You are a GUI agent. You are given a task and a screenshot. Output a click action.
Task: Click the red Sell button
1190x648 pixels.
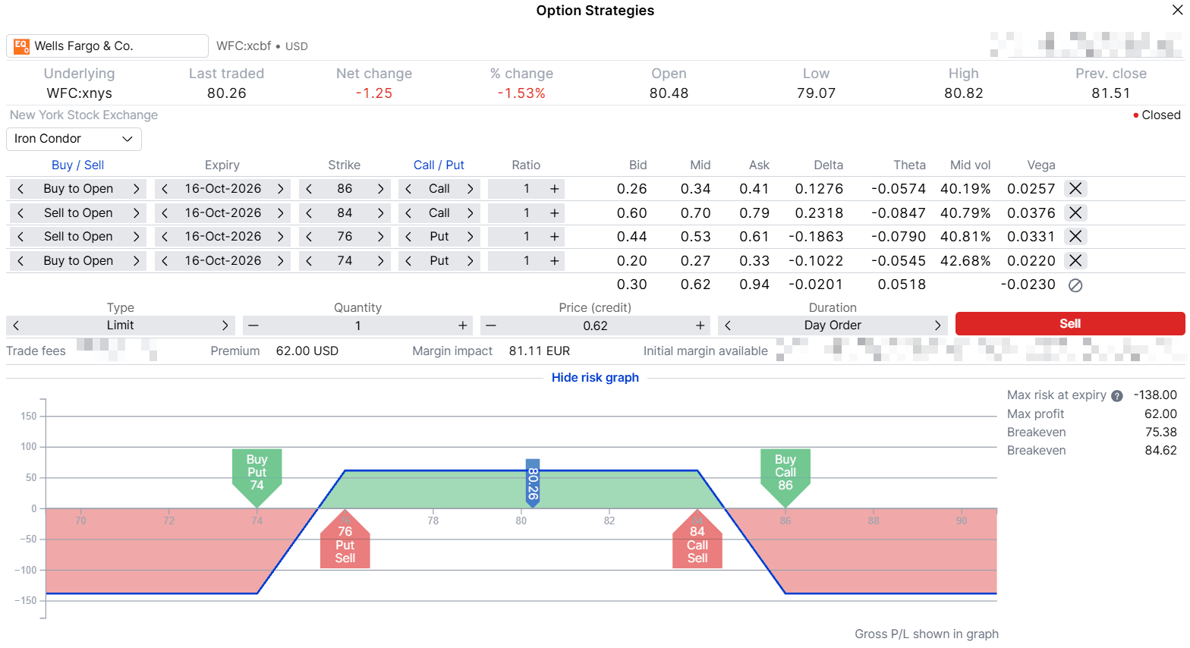(1070, 323)
